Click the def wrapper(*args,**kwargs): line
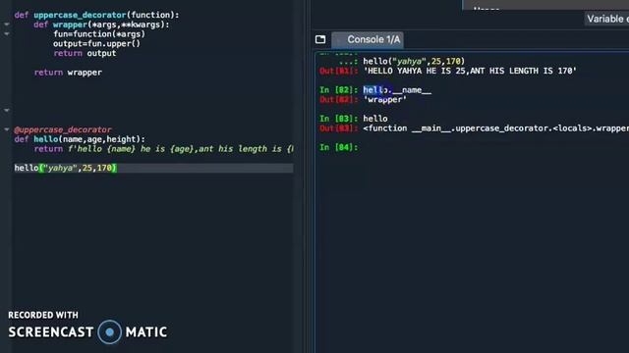 (101, 25)
